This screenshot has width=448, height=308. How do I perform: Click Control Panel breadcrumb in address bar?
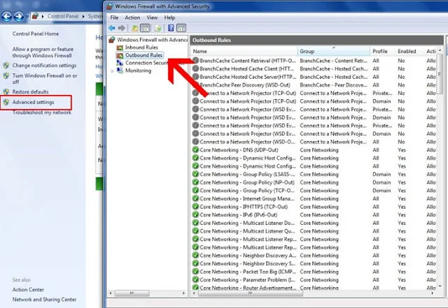pyautogui.click(x=63, y=16)
